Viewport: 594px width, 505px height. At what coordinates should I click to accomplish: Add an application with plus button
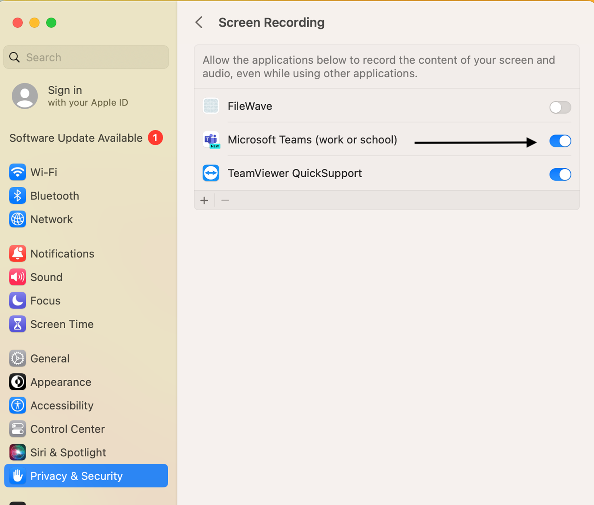(x=204, y=201)
